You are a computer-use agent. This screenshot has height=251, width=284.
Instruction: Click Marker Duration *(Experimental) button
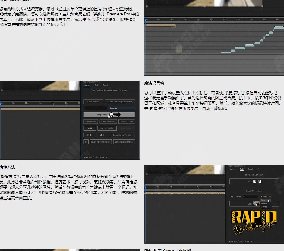[x=120, y=101]
